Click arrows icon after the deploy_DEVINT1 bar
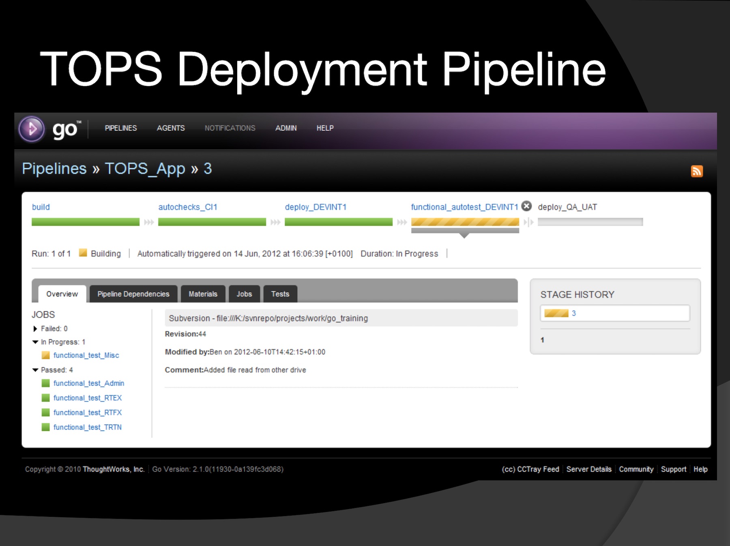Viewport: 730px width, 546px height. (402, 222)
